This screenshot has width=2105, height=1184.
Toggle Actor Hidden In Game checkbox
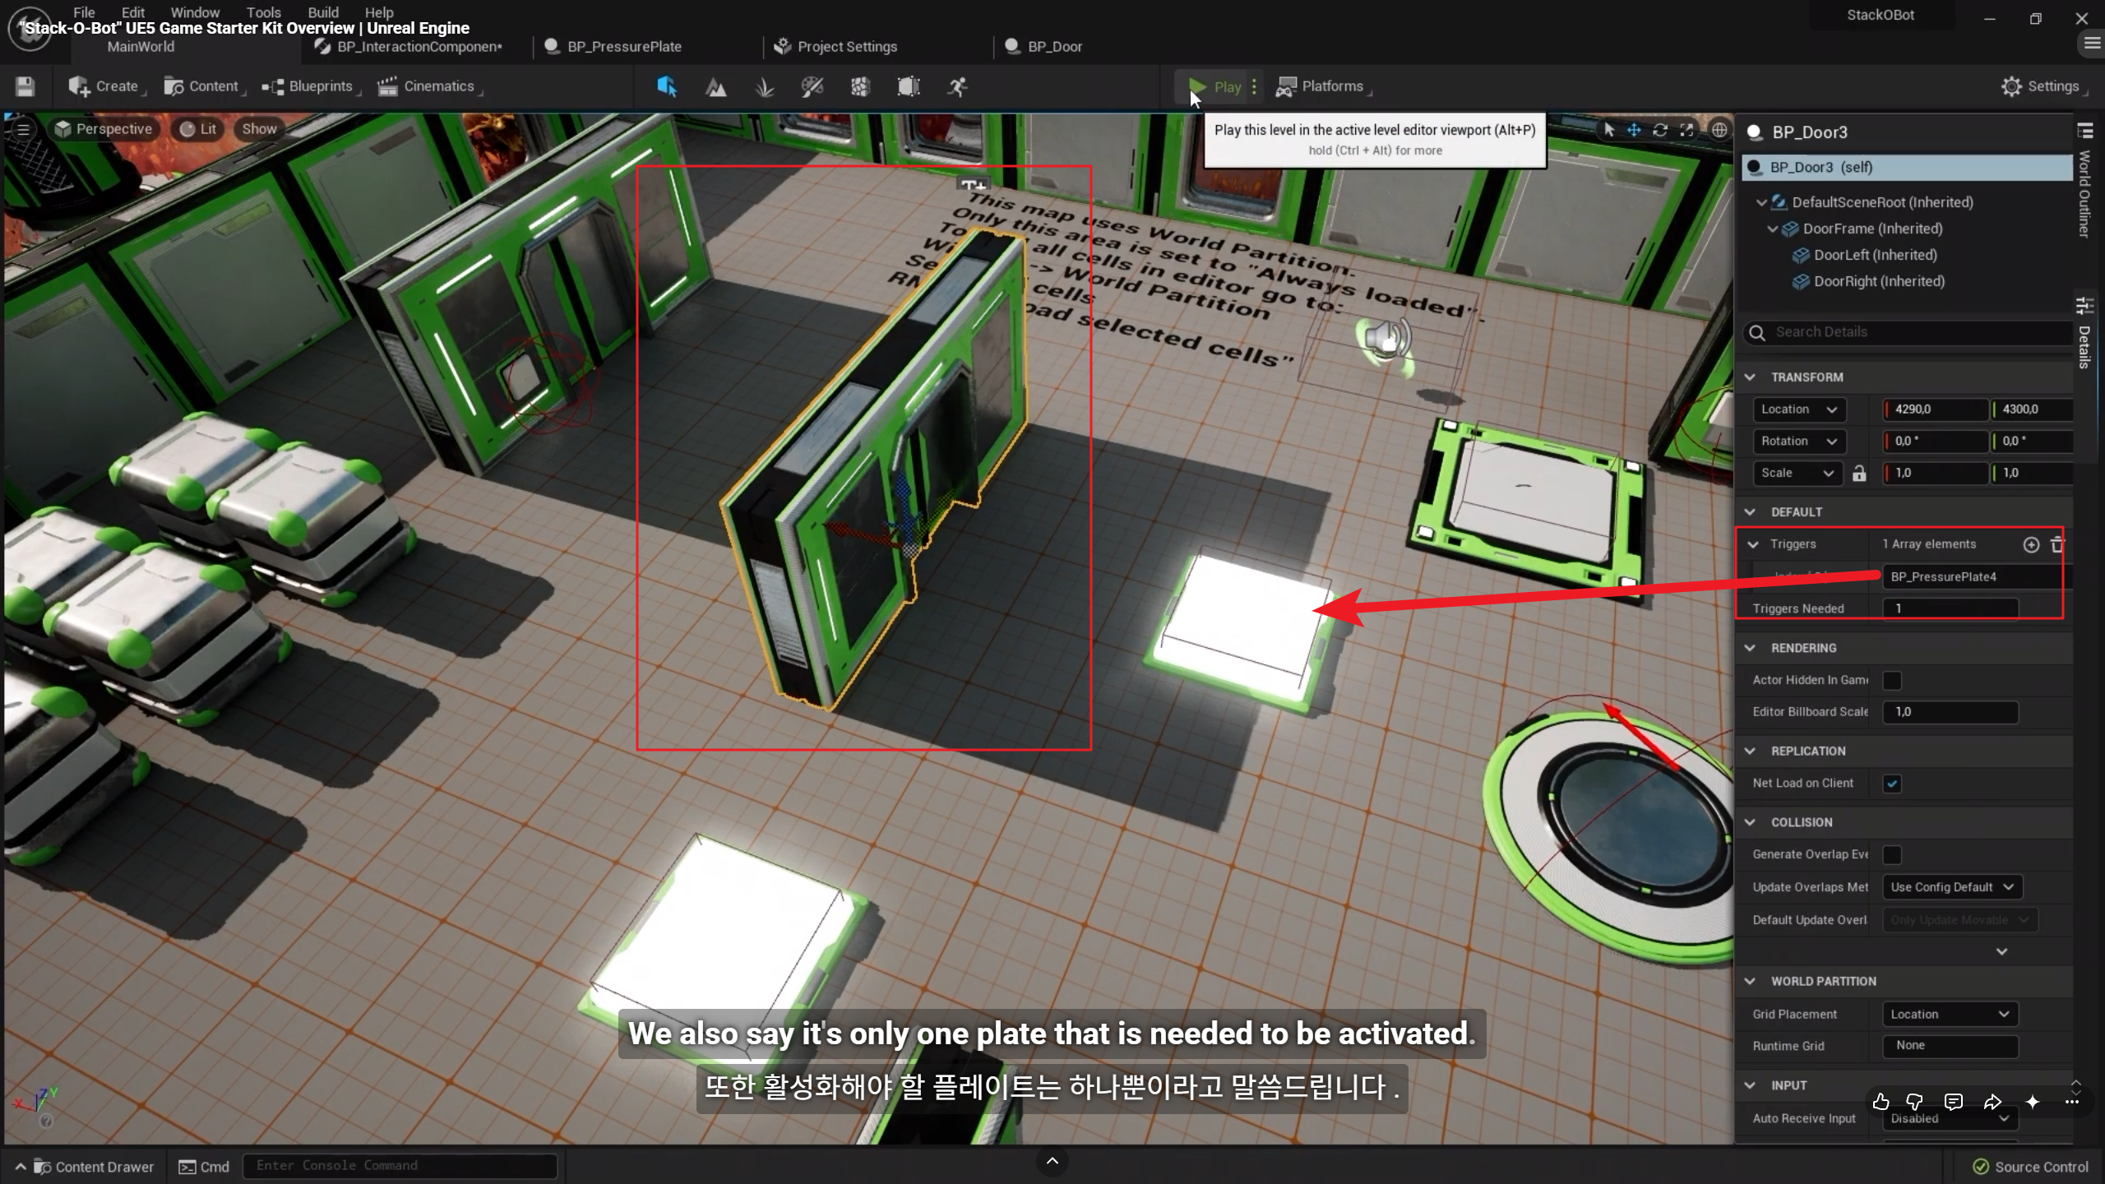pos(1892,680)
